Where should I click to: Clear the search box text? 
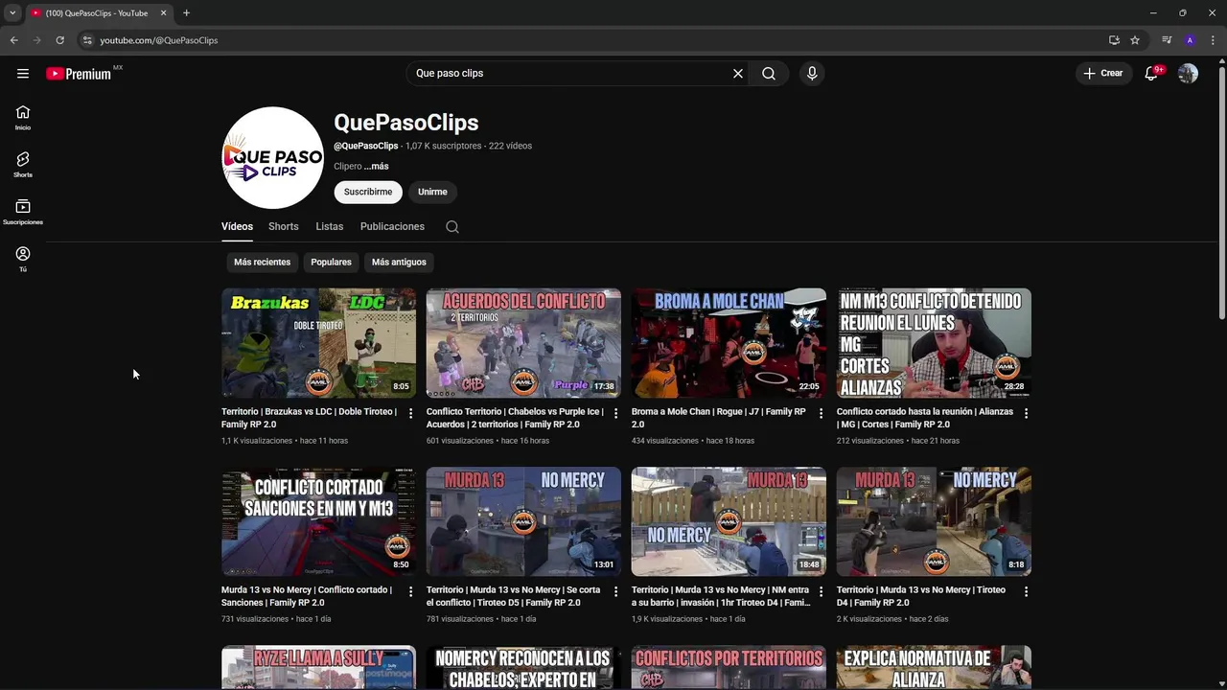click(738, 74)
